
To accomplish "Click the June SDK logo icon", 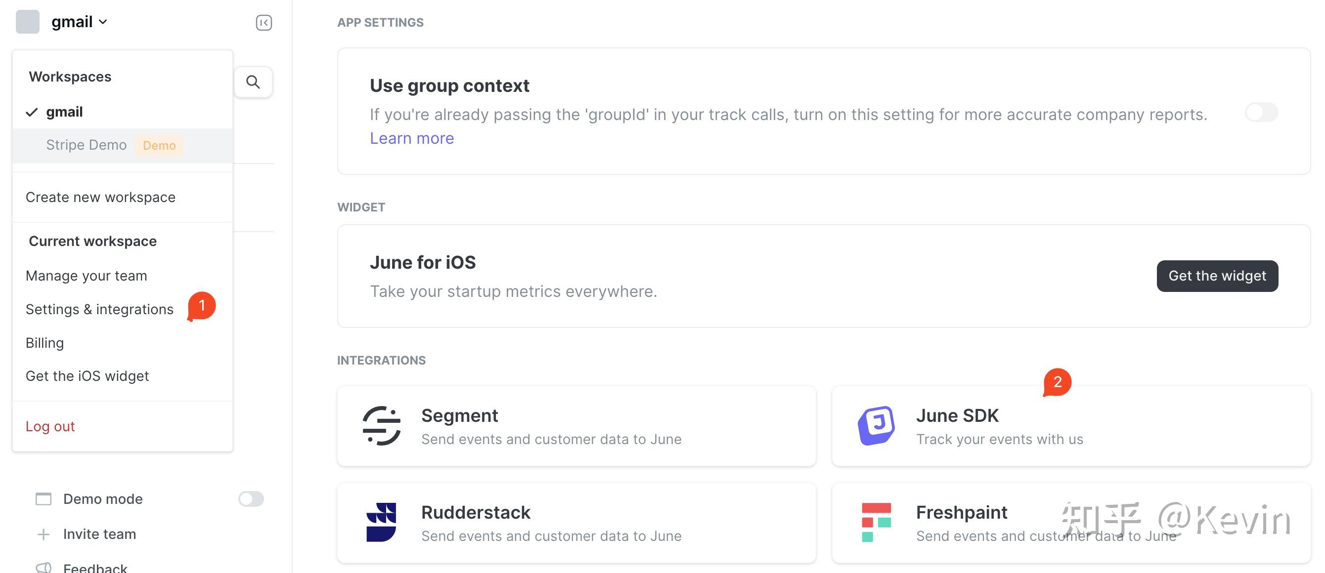I will coord(876,425).
